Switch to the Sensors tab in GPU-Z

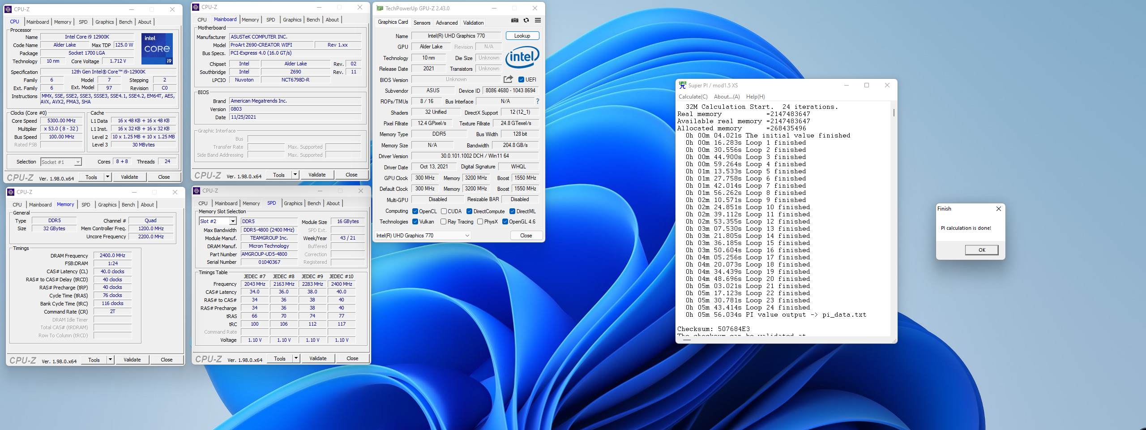pos(422,23)
